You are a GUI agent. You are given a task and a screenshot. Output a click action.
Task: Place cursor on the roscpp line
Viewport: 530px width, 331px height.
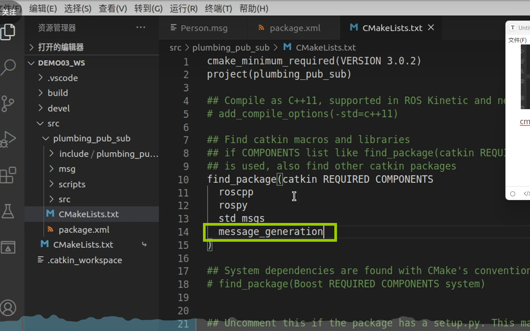(236, 192)
